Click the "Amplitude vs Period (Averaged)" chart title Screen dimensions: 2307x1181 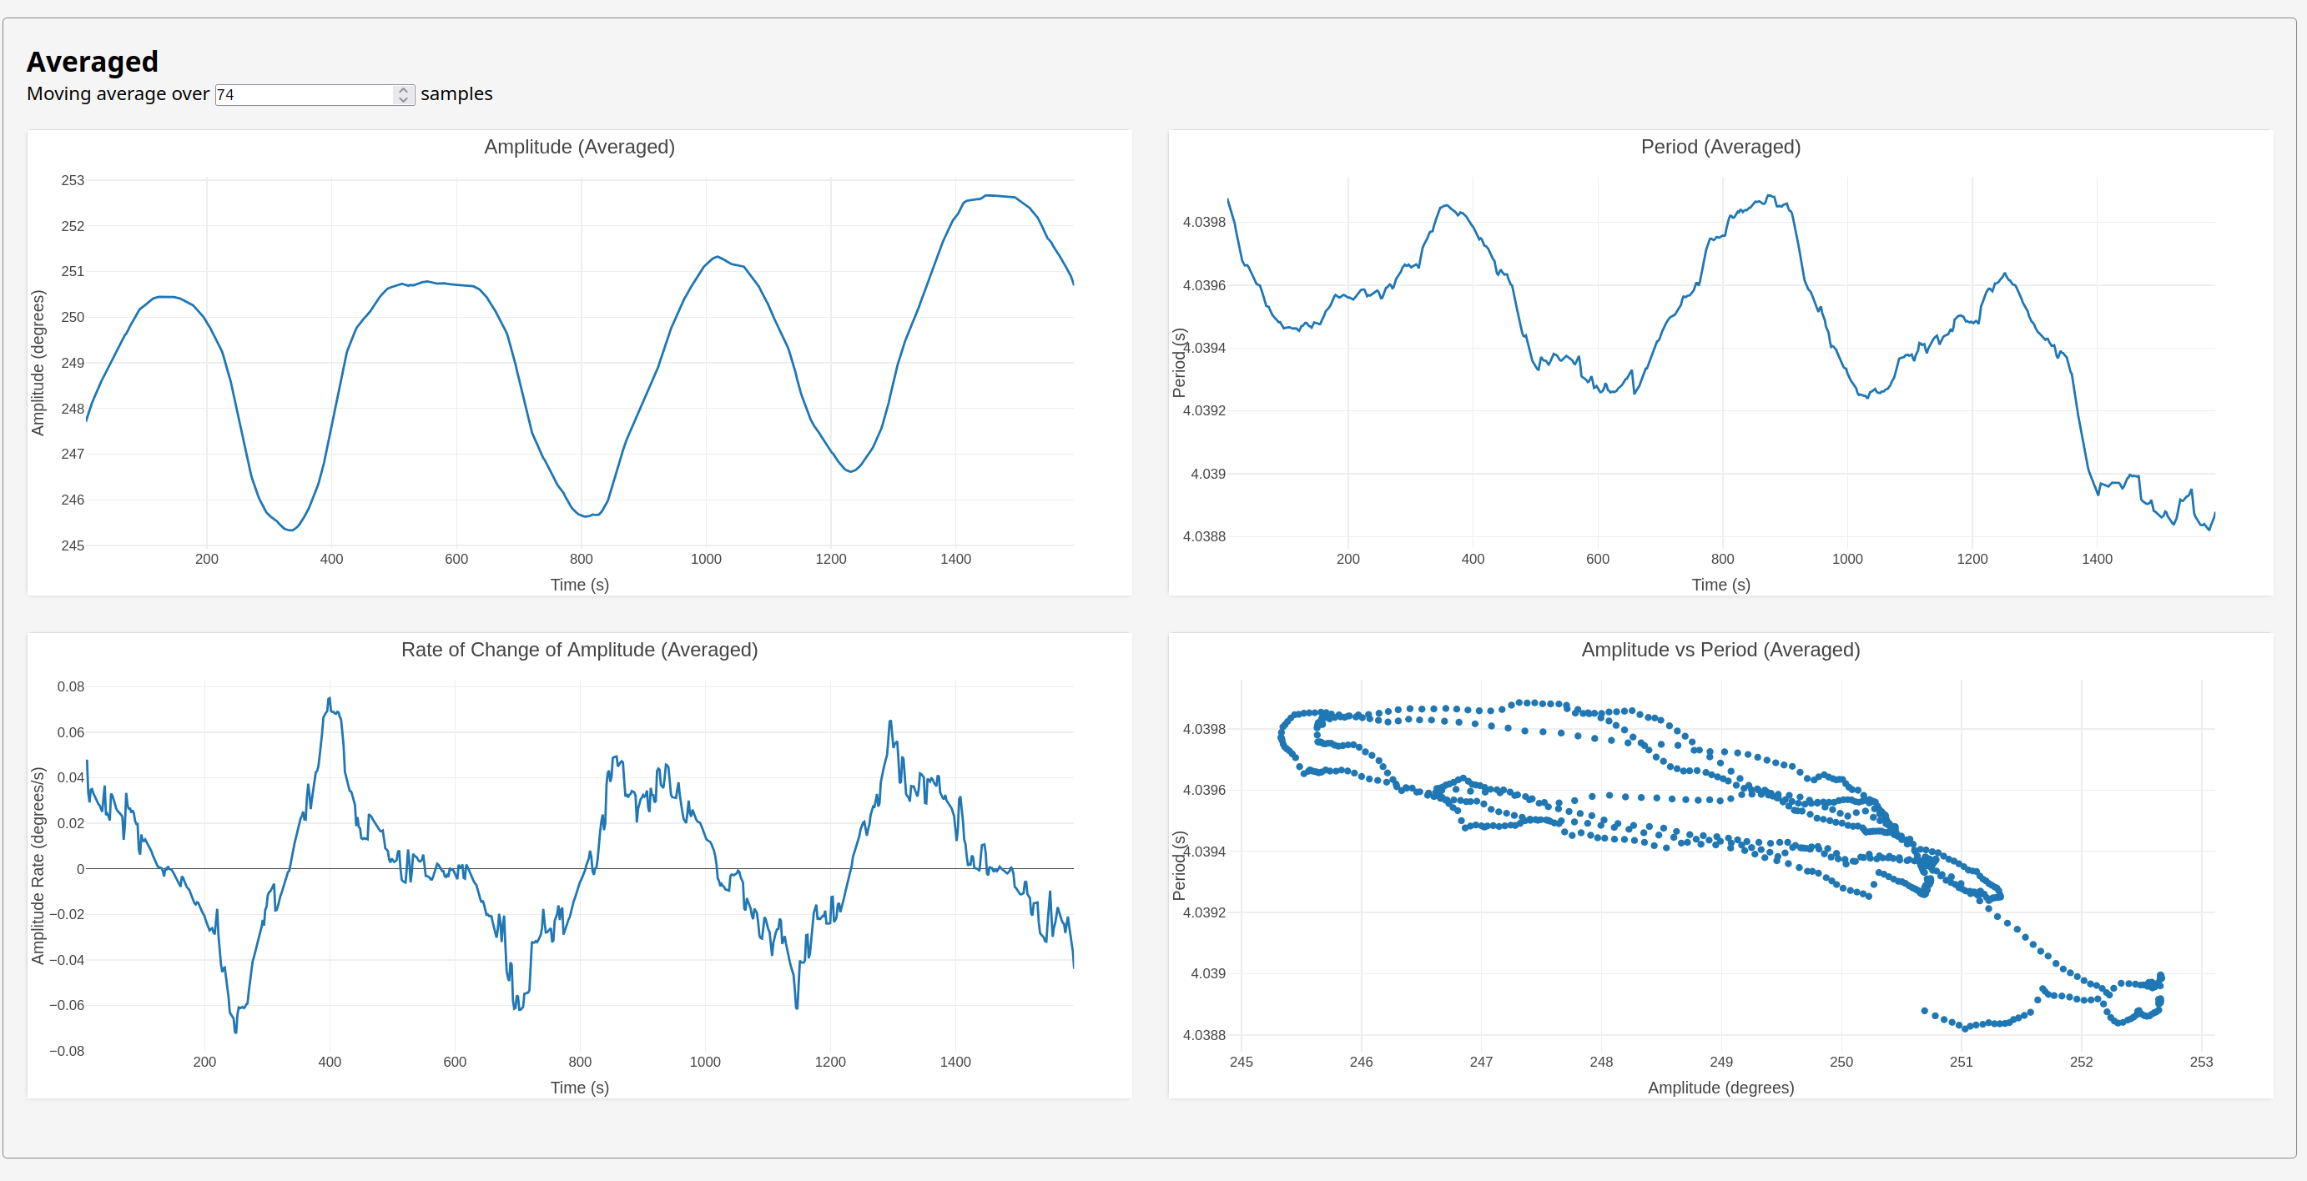(1720, 650)
